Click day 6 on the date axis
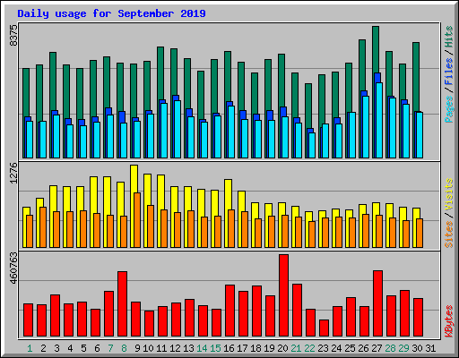Screen dimensions: 459x358 [x=97, y=348]
